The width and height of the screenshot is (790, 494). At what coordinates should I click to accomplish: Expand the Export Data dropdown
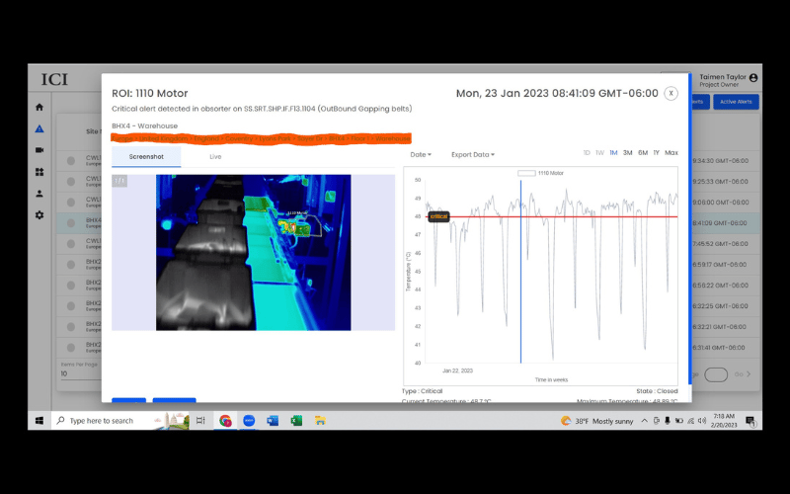click(473, 155)
